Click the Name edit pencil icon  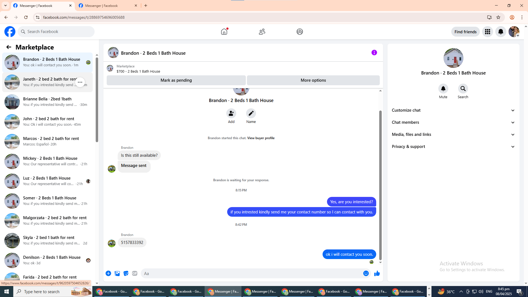(x=251, y=113)
